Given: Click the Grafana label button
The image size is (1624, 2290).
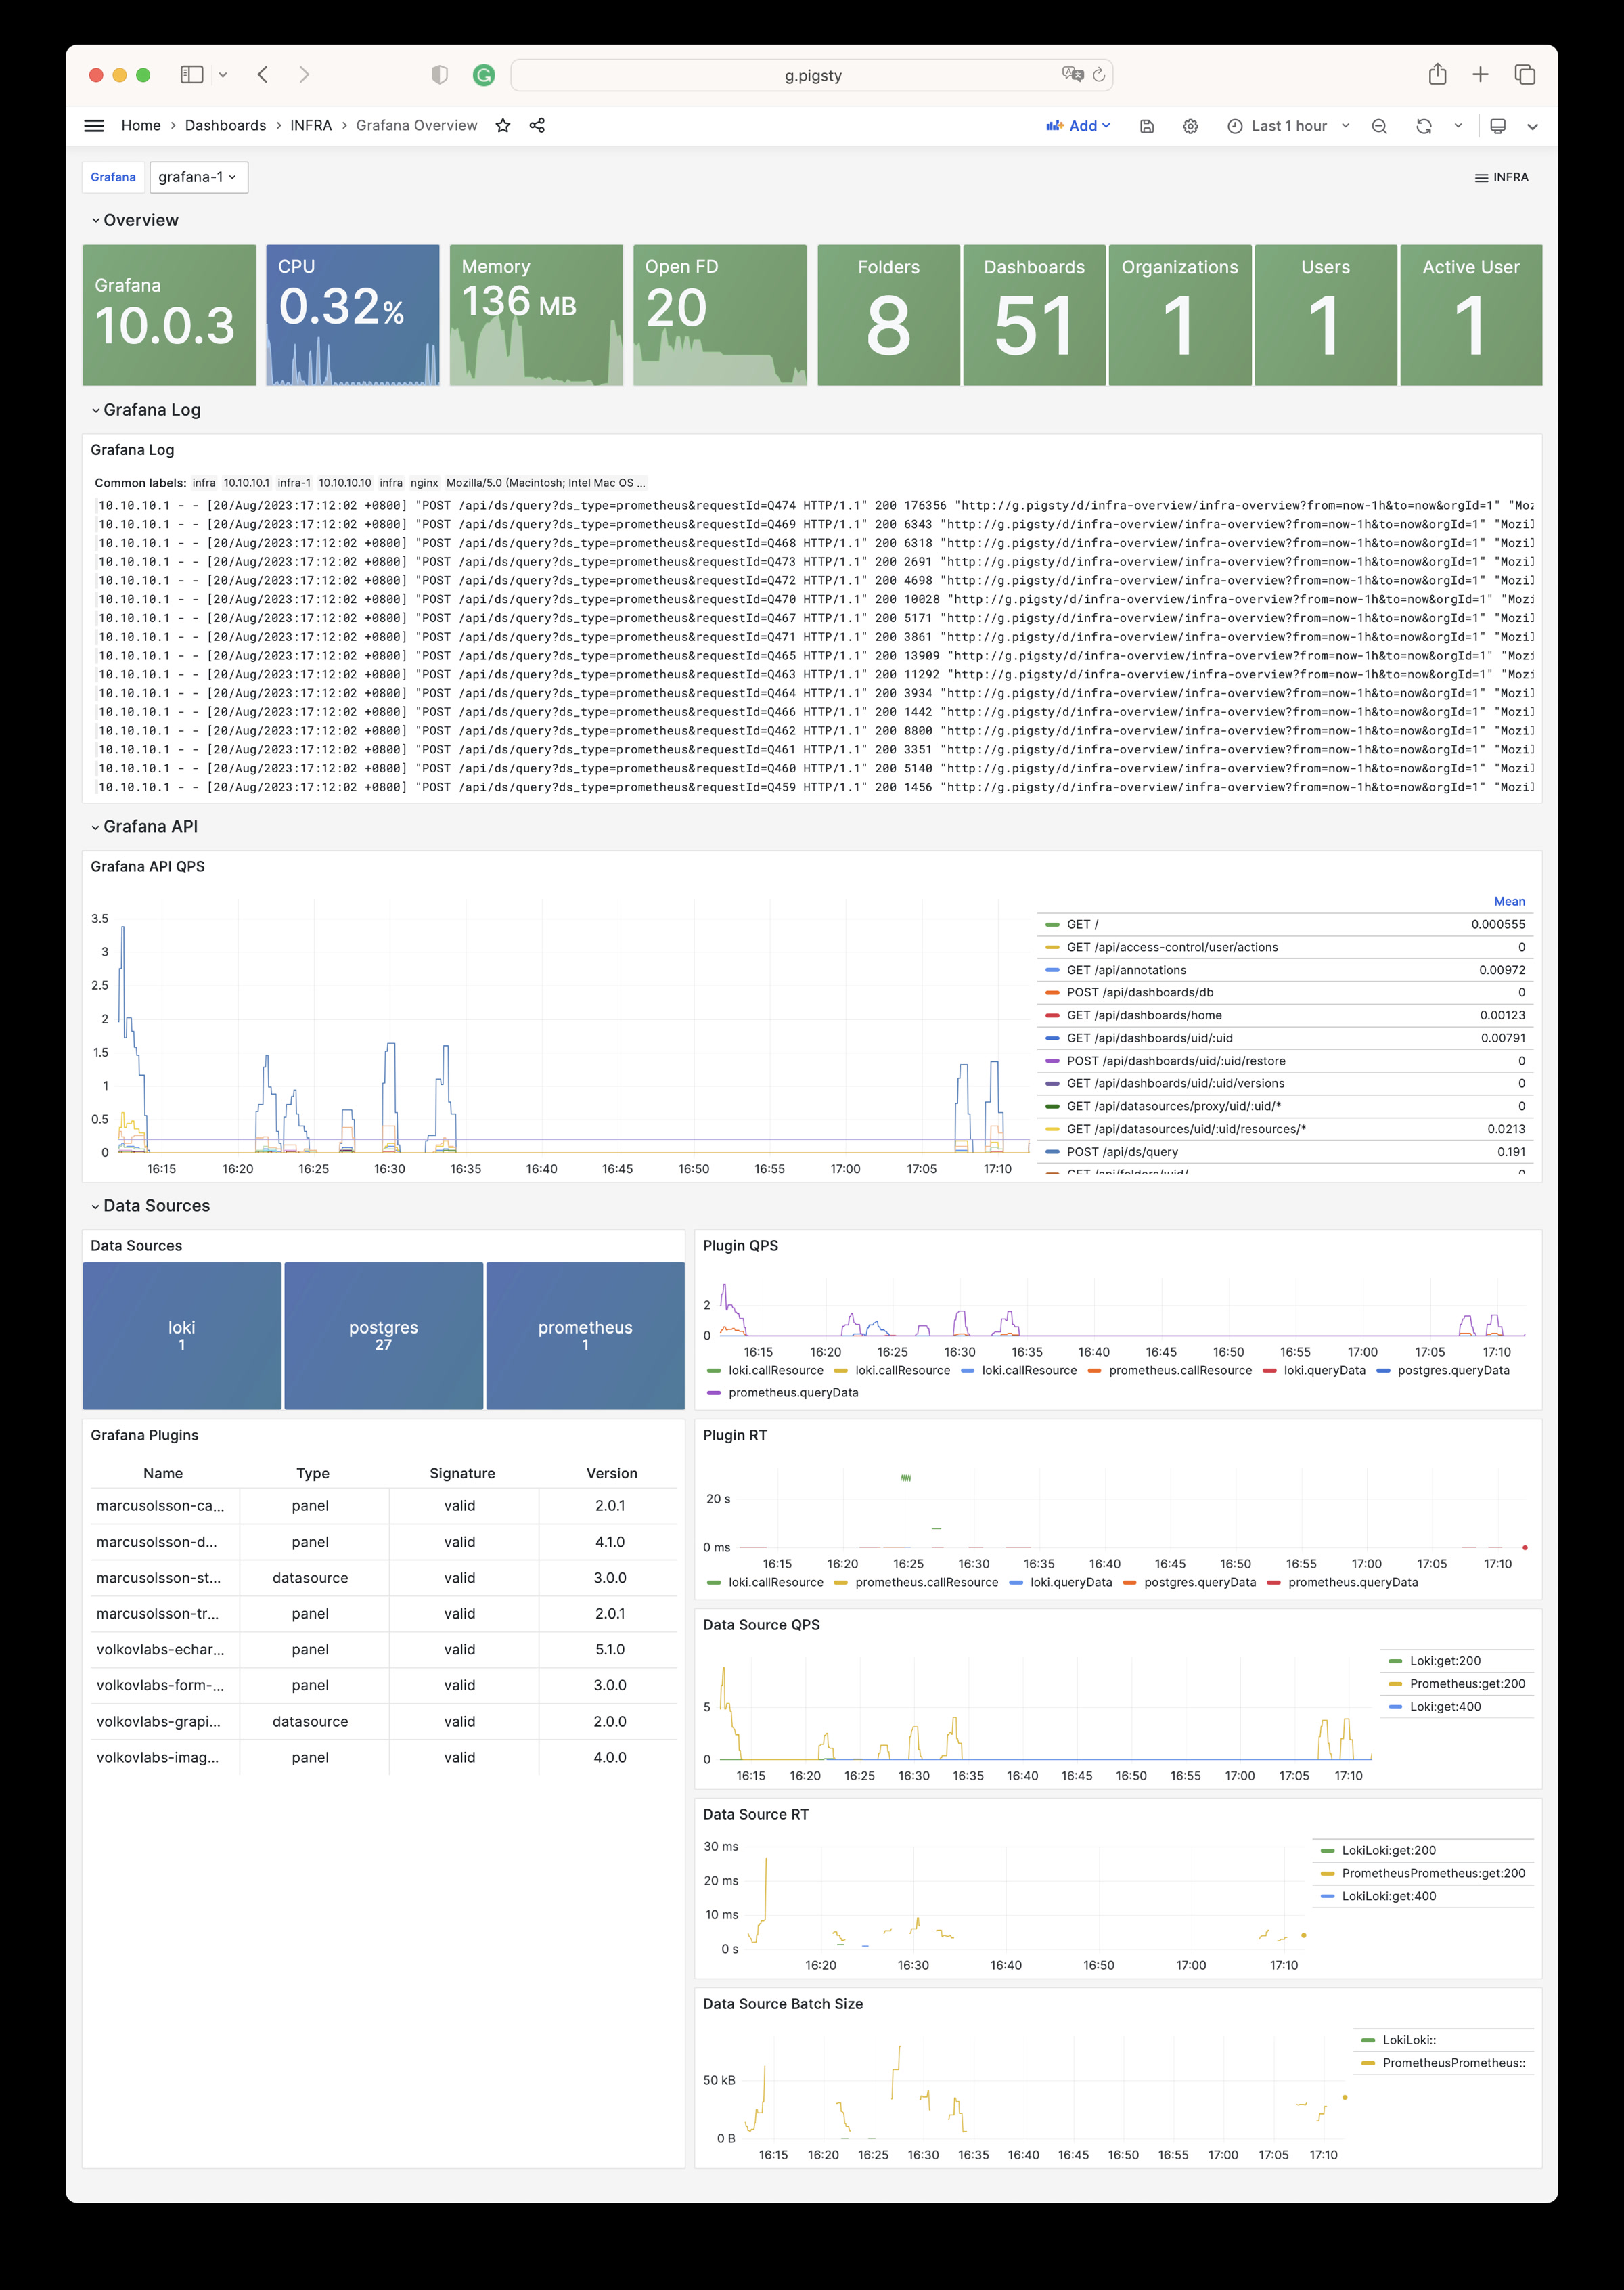Looking at the screenshot, I should (113, 177).
